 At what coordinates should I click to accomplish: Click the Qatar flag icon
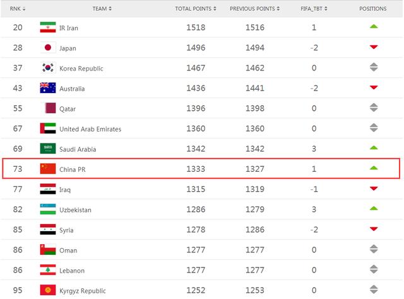coord(47,108)
